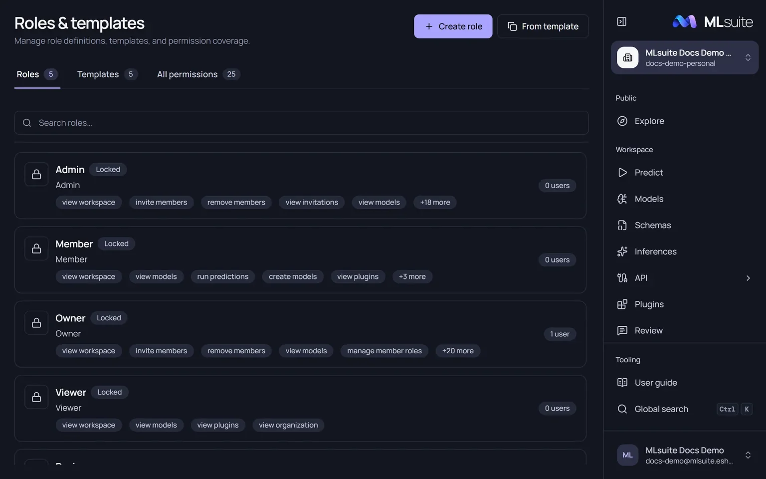Click the Member role lock icon
This screenshot has height=479, width=766.
click(36, 248)
